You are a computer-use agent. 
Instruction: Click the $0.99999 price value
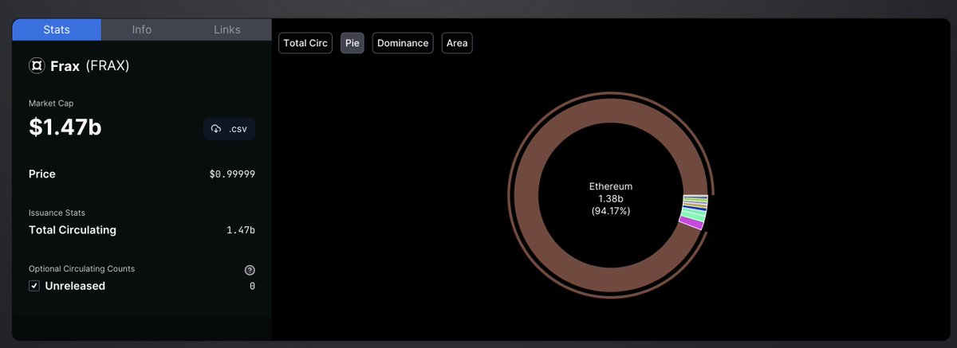pos(232,174)
